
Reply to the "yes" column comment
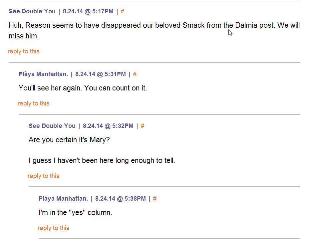tap(54, 228)
